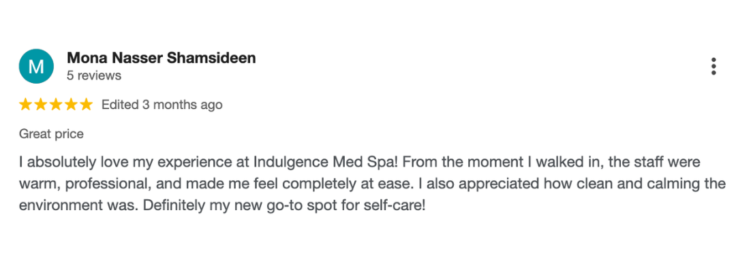Click the teal "M" profile avatar
The height and width of the screenshot is (272, 736).
pos(36,66)
